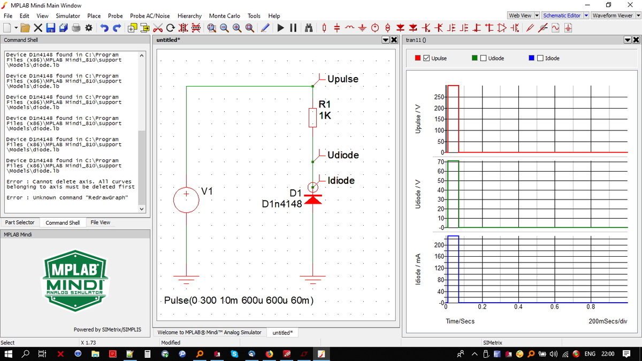
Task: Cut selection with the red scissors icon
Action: click(158, 28)
